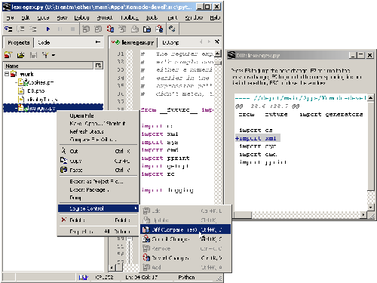This screenshot has width=377, height=283.
Task: Click the blue Go/Continue debug arrow in toolbar
Action: coord(48,29)
